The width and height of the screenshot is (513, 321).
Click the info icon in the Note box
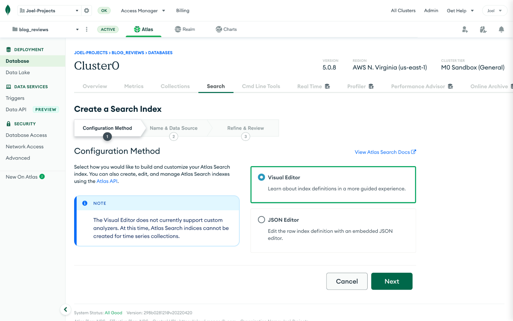[x=85, y=203]
